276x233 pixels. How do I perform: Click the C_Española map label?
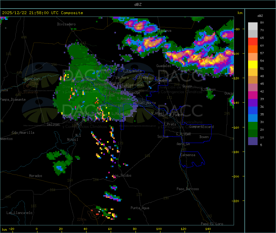click(x=132, y=71)
